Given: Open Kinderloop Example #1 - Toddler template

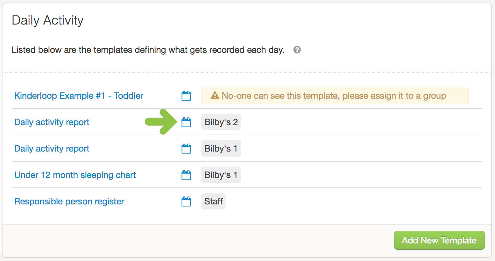Looking at the screenshot, I should 79,96.
